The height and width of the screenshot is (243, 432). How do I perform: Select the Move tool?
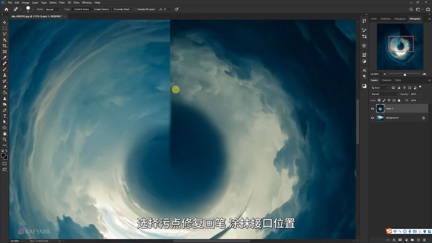tap(4, 22)
